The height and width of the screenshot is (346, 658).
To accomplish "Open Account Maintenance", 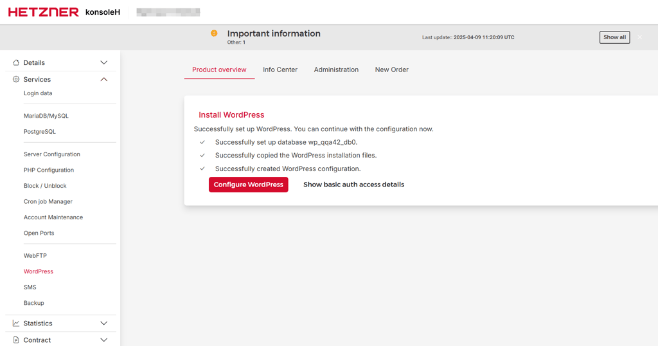I will coord(53,217).
